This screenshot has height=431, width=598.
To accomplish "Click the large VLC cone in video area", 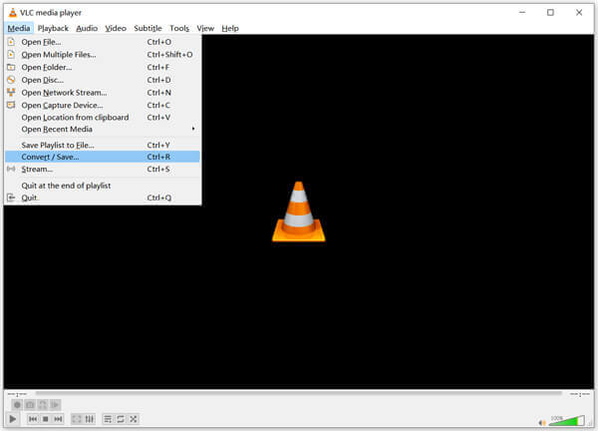I will pyautogui.click(x=299, y=212).
